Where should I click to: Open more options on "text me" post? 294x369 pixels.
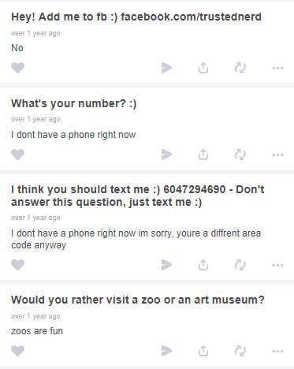point(277,265)
